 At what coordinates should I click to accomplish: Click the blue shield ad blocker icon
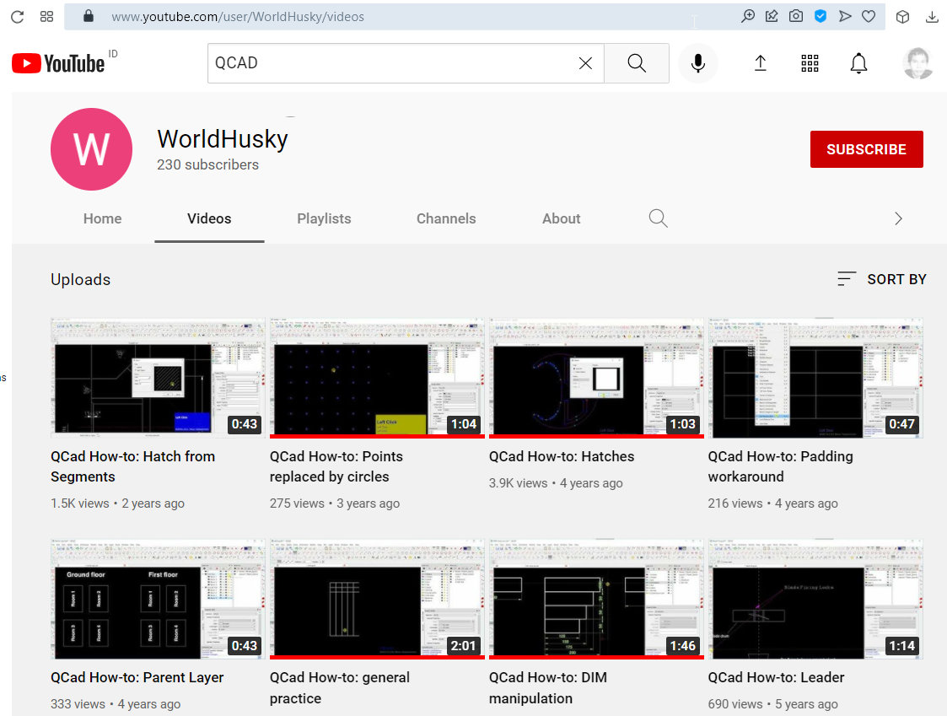[x=821, y=16]
